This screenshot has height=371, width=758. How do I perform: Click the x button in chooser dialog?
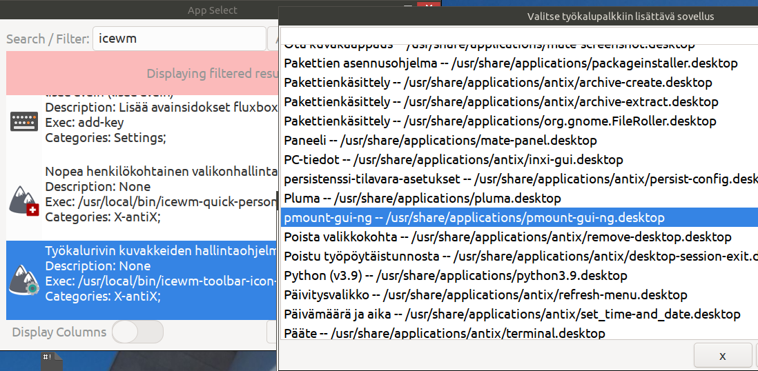pyautogui.click(x=723, y=356)
